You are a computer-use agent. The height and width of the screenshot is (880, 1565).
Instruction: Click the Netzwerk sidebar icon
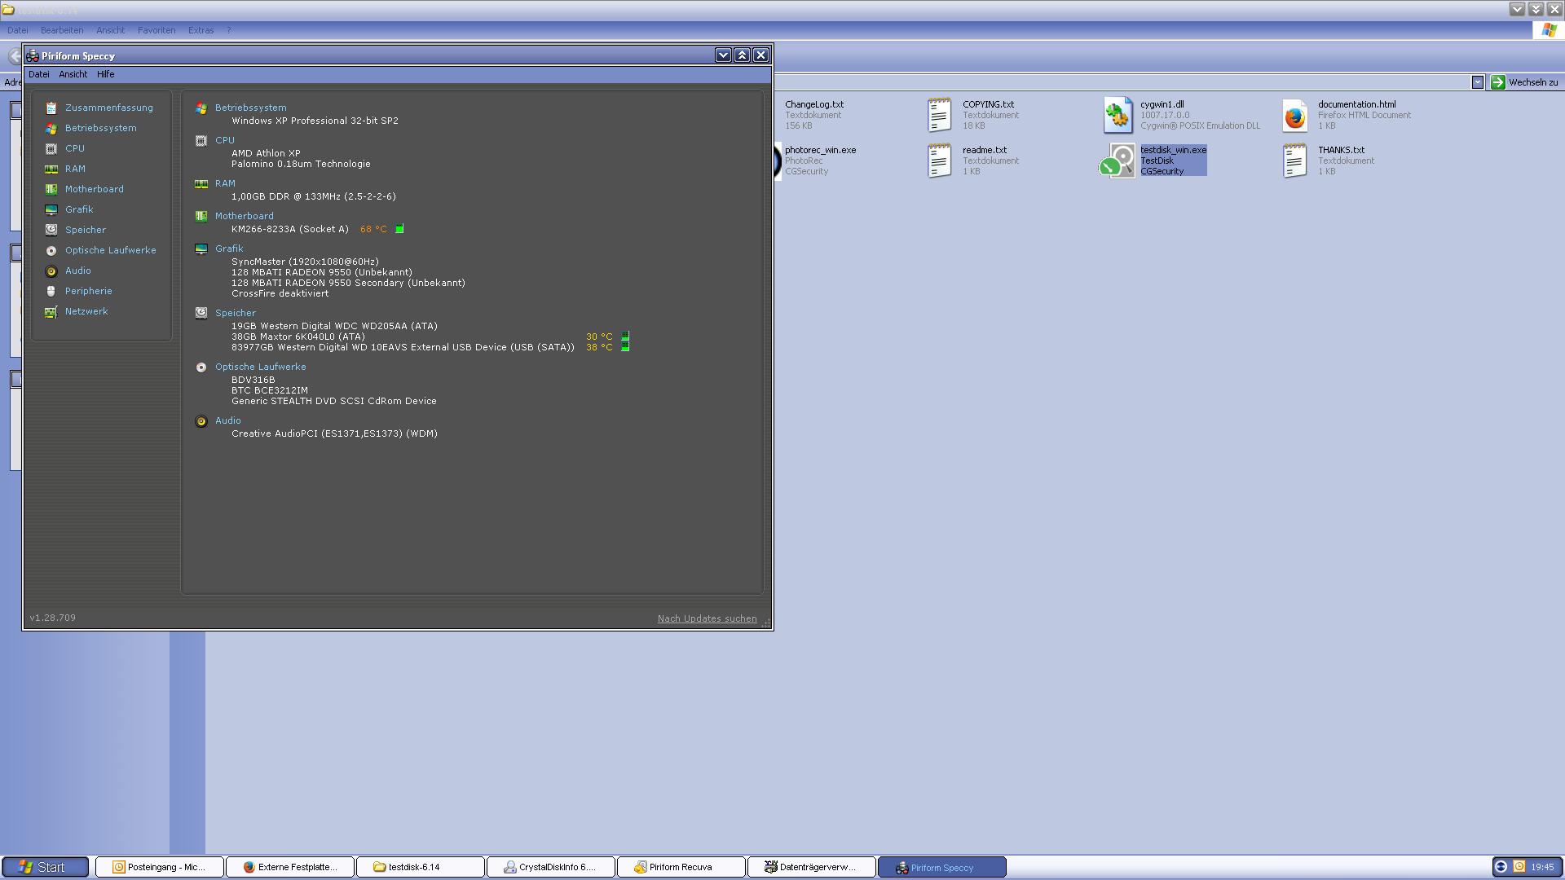click(x=51, y=311)
